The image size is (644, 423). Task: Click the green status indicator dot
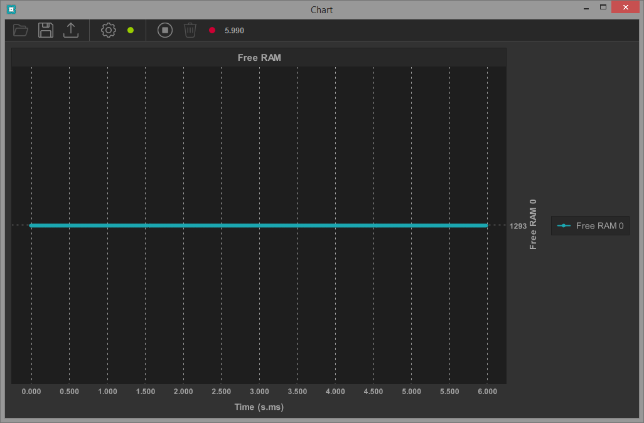pyautogui.click(x=131, y=30)
